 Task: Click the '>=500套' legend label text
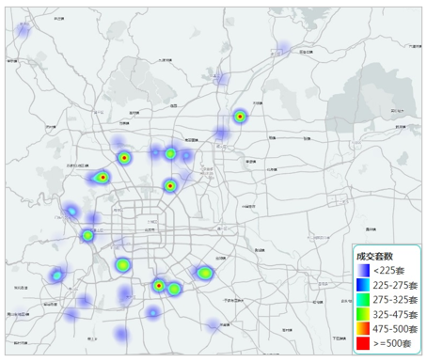click(392, 343)
